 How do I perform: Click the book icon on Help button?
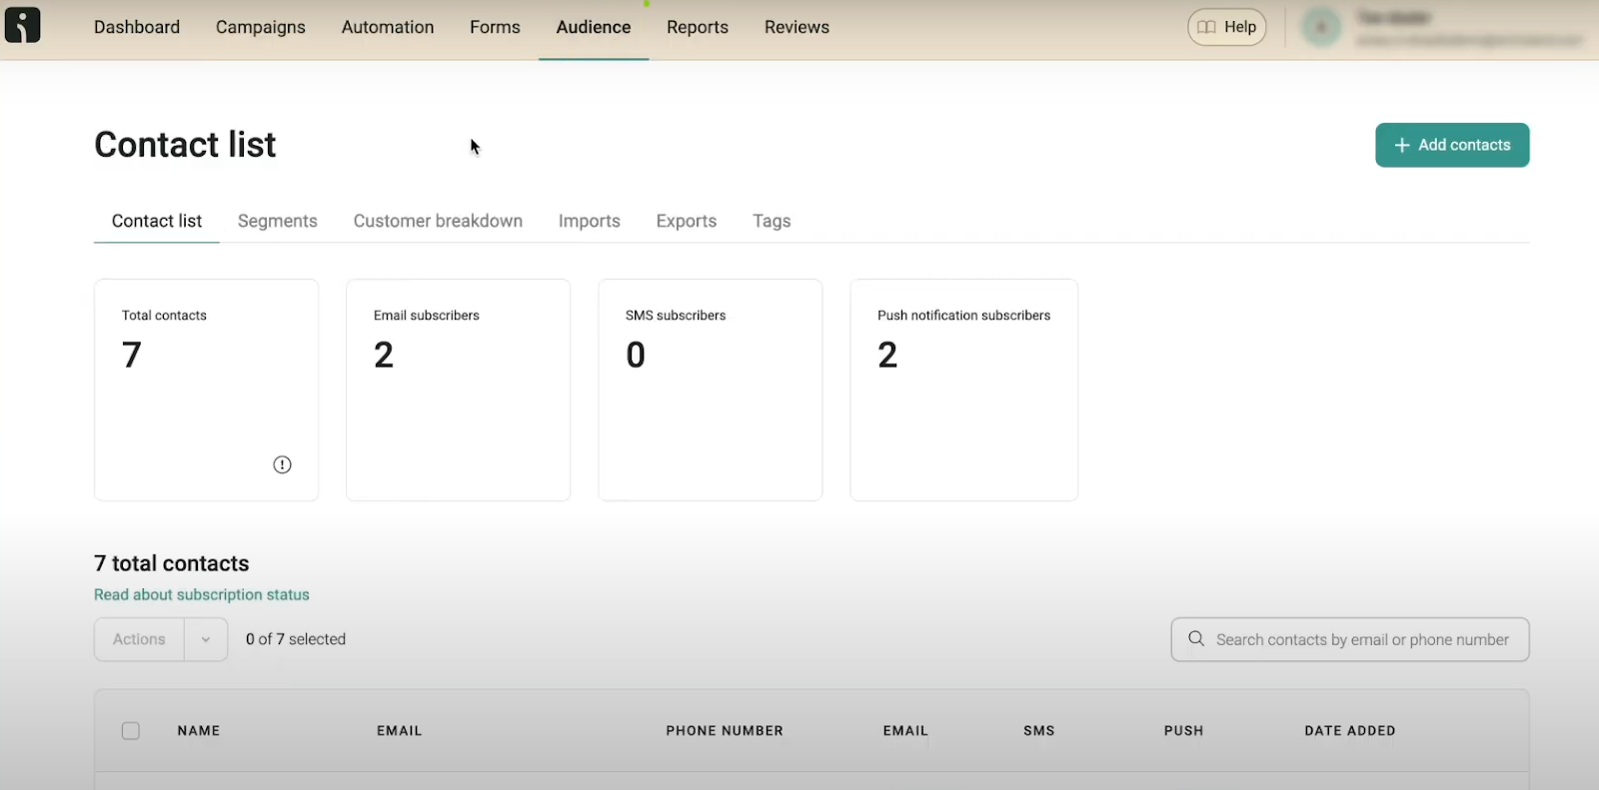pos(1207,27)
